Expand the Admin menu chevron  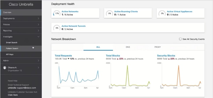[x=38, y=60]
